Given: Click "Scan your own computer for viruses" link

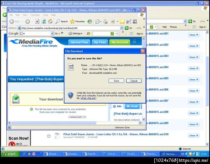Looking at the screenshot, I should [58, 112].
